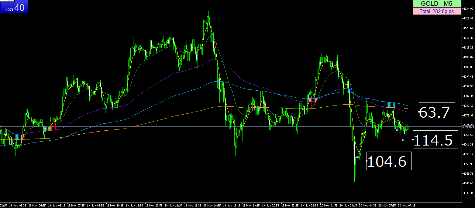The height and width of the screenshot is (208, 475).
Task: Click price axis label 4061.36
Action: pos(469,145)
